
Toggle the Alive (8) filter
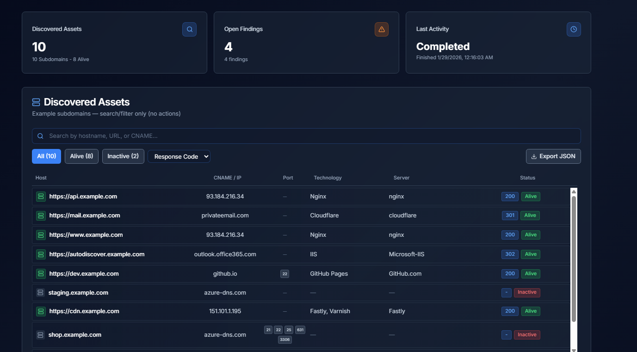(81, 156)
